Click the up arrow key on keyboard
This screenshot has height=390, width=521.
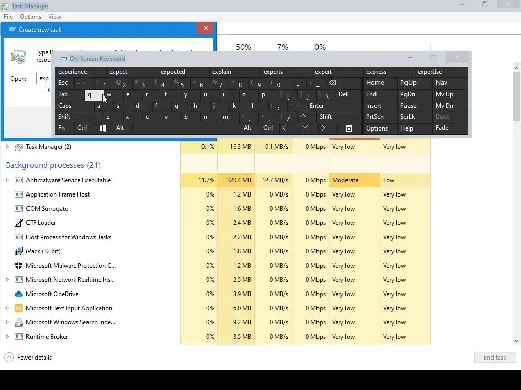(x=303, y=116)
